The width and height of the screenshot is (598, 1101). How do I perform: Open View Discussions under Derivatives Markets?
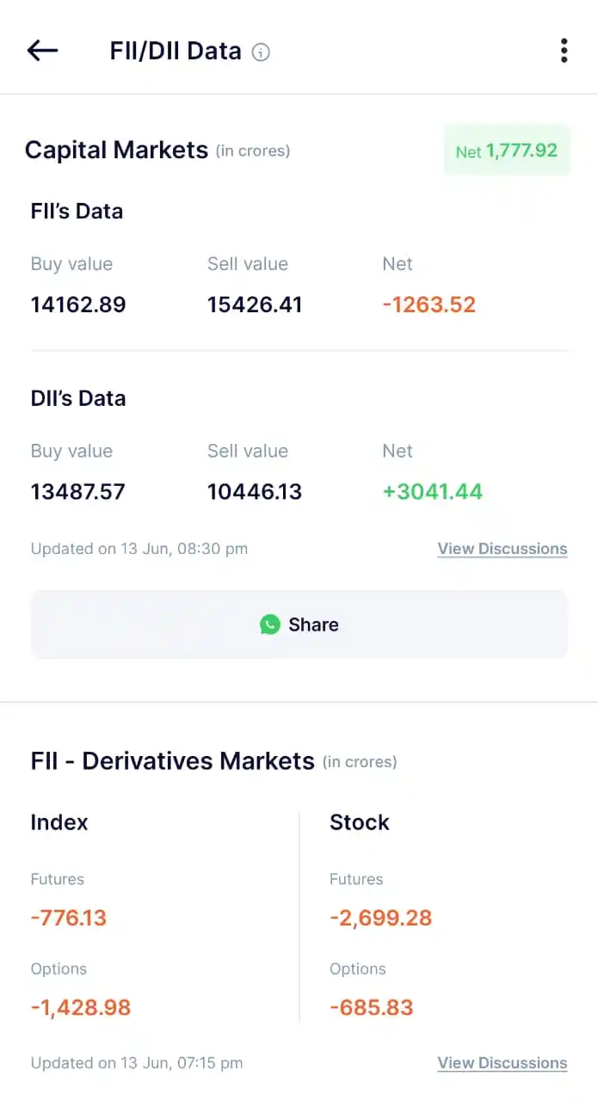502,1063
